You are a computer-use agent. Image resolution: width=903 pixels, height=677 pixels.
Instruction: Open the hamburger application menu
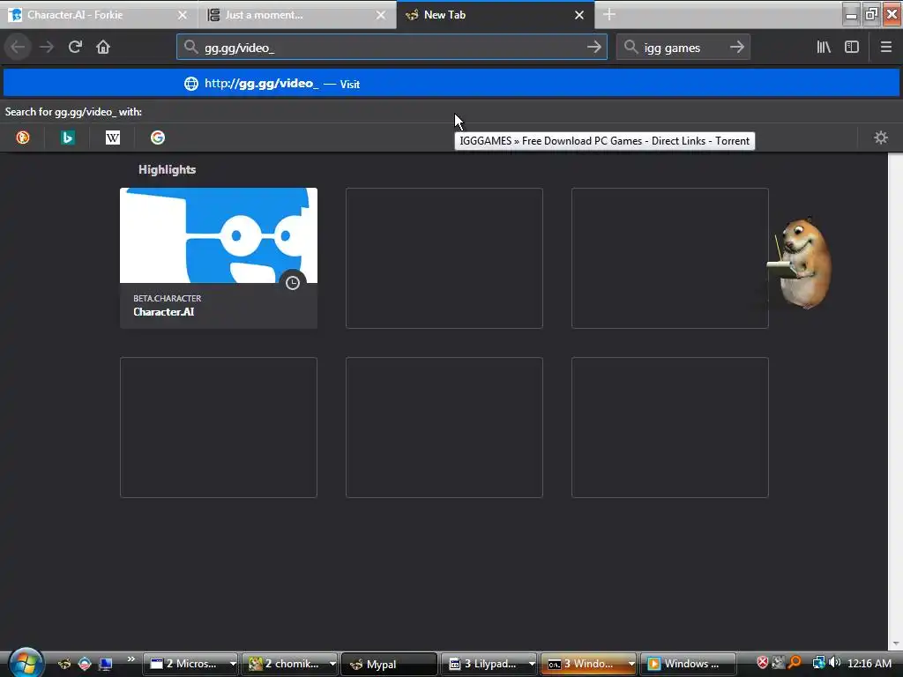885,47
